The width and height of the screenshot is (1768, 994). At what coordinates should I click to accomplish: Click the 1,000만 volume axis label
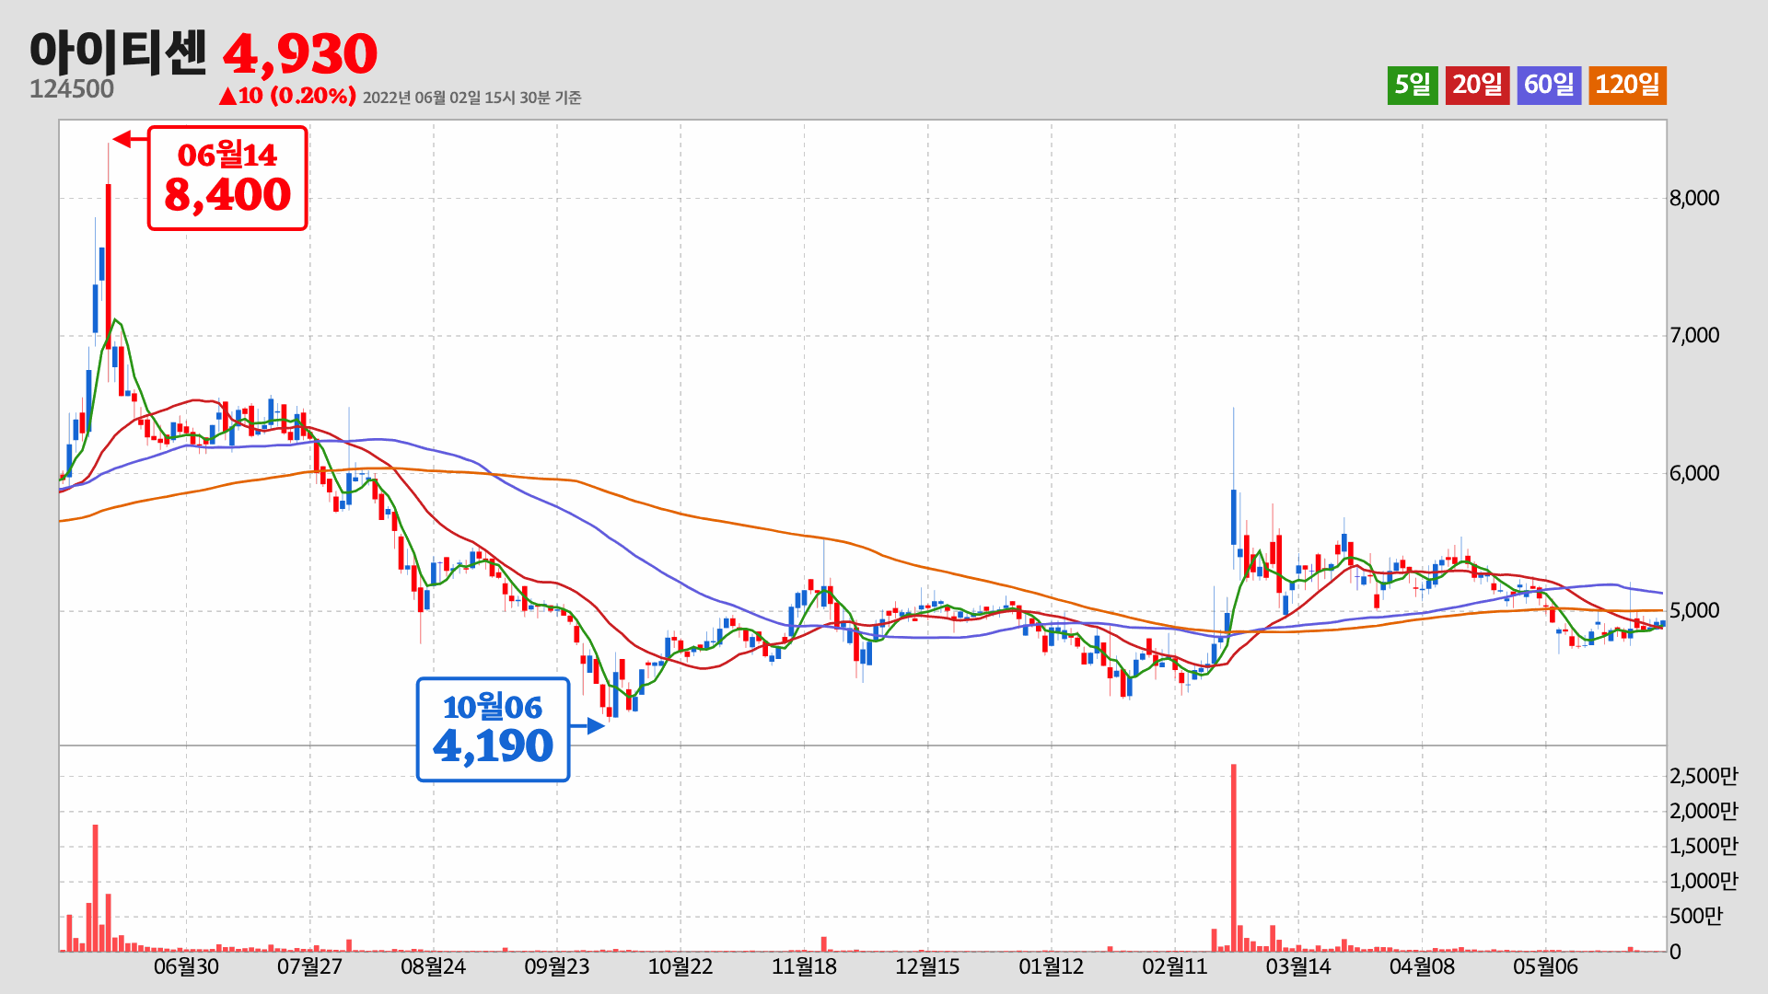[1704, 882]
